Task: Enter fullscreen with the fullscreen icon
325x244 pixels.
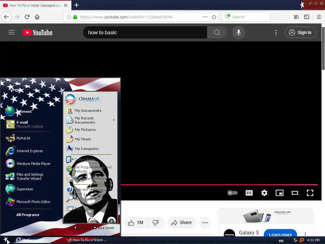Action: tap(310, 193)
